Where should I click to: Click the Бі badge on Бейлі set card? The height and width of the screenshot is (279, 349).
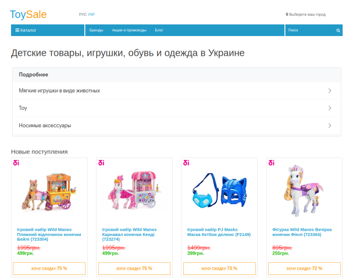(x=16, y=163)
